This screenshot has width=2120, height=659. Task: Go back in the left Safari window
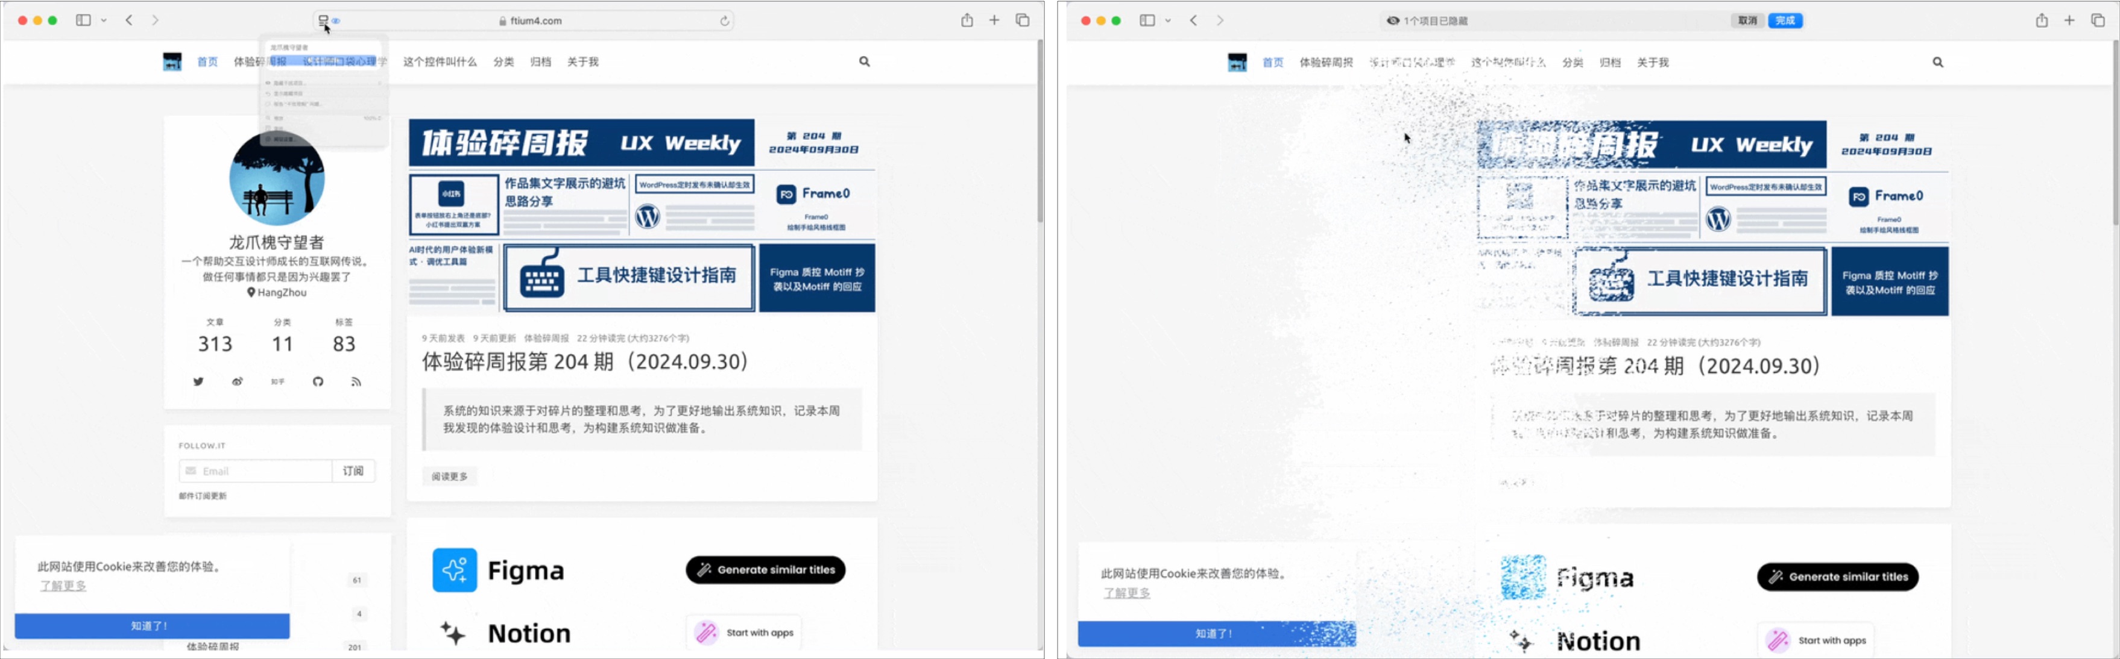point(129,20)
